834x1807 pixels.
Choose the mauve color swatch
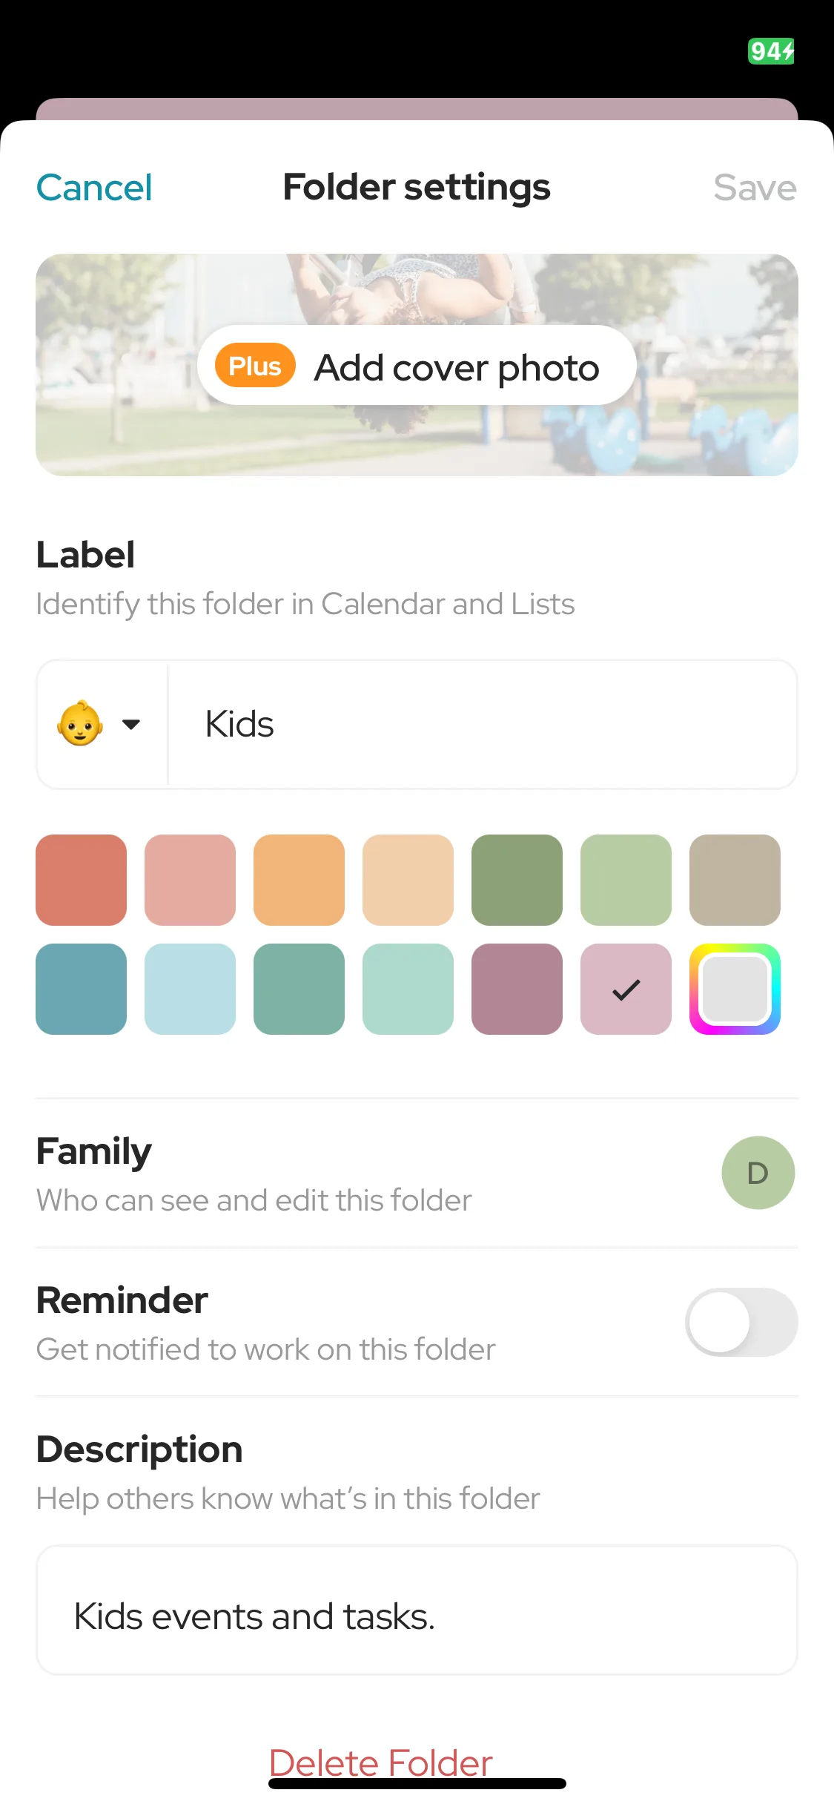point(517,989)
